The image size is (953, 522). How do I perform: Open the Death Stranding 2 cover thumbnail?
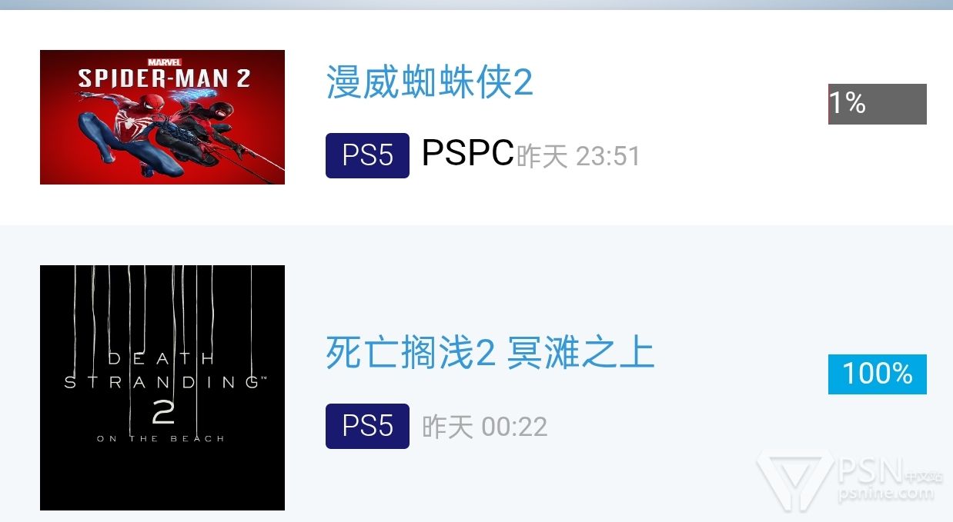click(162, 387)
